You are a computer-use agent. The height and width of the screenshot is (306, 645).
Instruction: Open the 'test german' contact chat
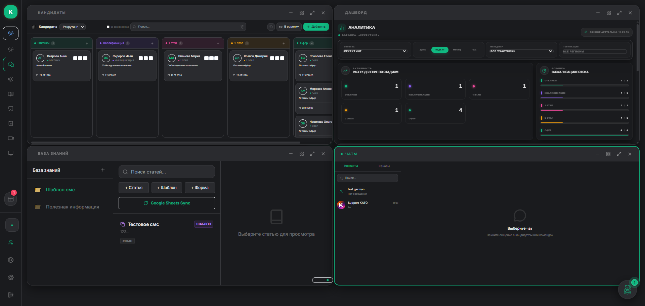[368, 191]
